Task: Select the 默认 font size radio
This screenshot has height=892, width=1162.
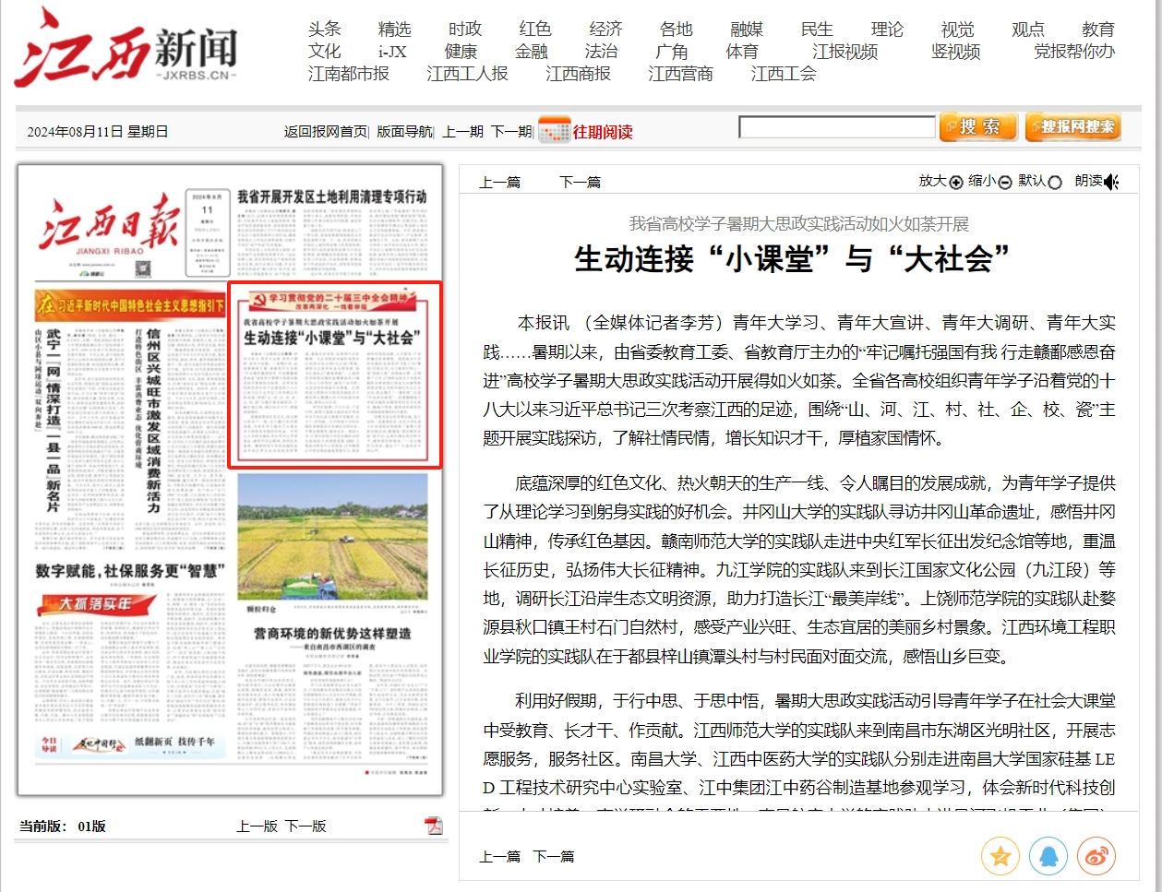Action: [x=1055, y=183]
